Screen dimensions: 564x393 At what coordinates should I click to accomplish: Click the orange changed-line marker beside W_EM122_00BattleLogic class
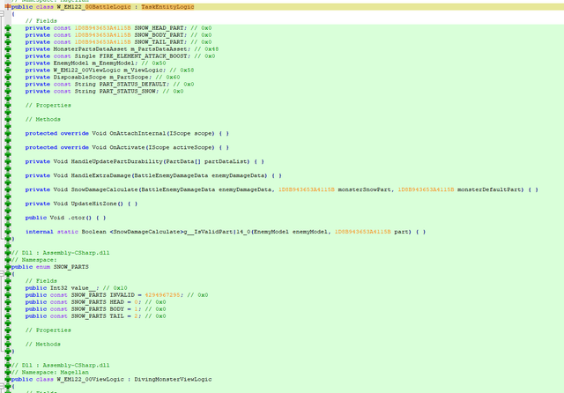(8, 6)
